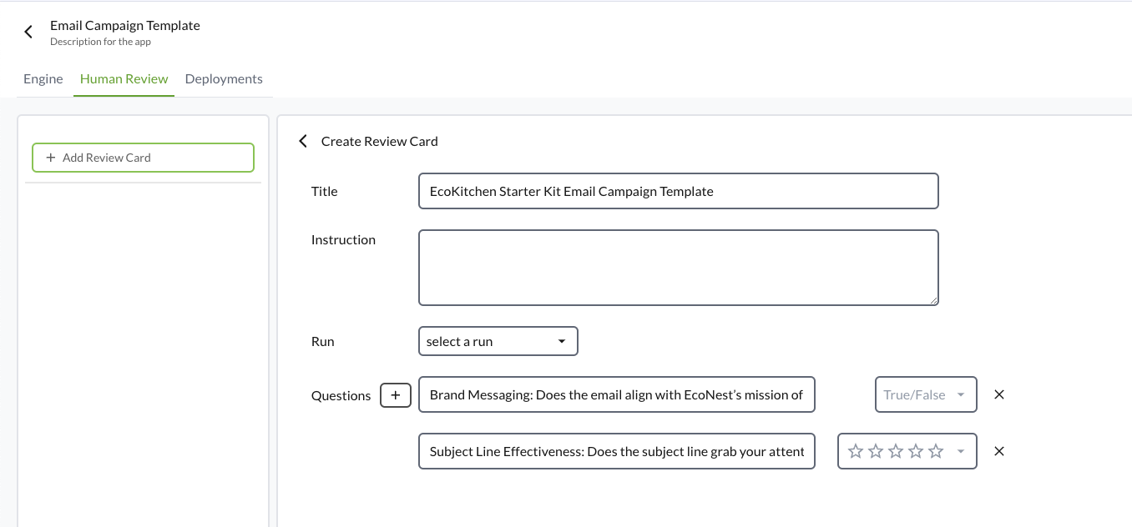Click the back arrow next to Email Campaign Template

point(28,31)
